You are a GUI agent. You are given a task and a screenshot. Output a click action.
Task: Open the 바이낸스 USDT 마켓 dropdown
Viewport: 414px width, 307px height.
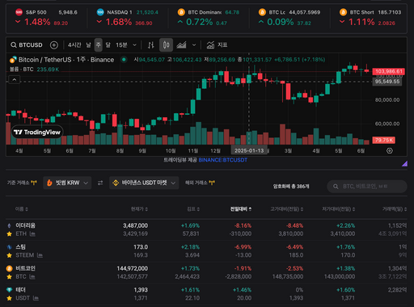pyautogui.click(x=144, y=183)
